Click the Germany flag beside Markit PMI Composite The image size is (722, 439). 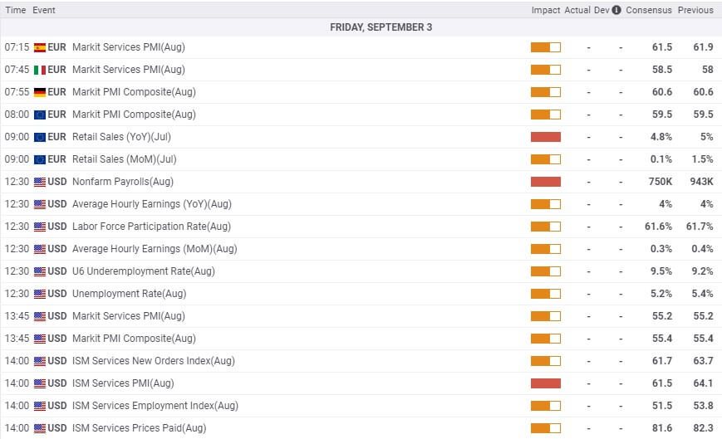[x=39, y=92]
